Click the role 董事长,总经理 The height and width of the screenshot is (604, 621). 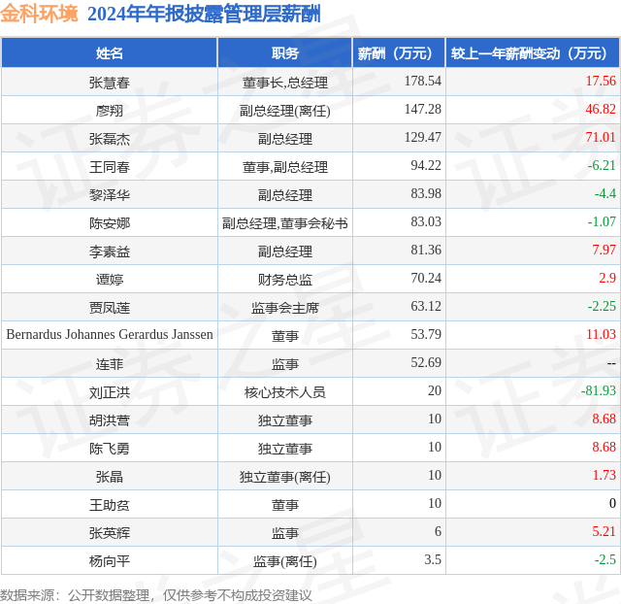pyautogui.click(x=284, y=82)
